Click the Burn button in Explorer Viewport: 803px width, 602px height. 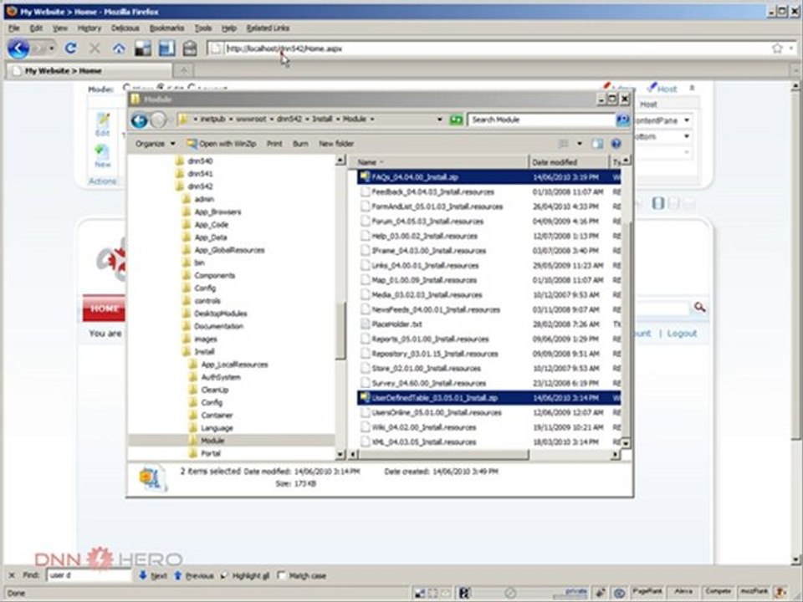click(300, 144)
